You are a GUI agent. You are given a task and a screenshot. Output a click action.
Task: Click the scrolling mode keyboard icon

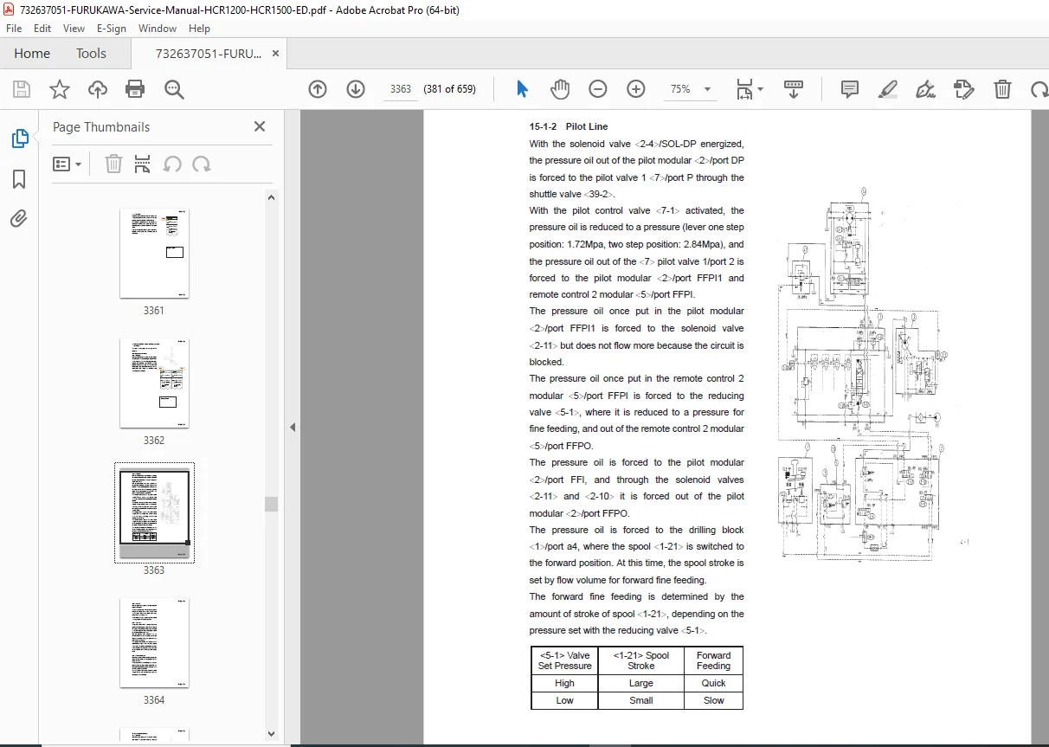[x=794, y=89]
